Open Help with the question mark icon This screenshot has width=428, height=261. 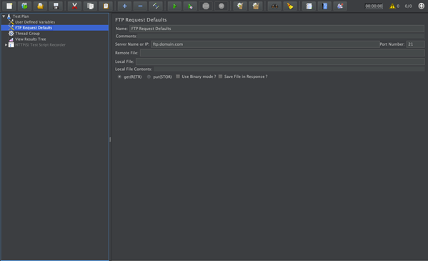point(324,6)
